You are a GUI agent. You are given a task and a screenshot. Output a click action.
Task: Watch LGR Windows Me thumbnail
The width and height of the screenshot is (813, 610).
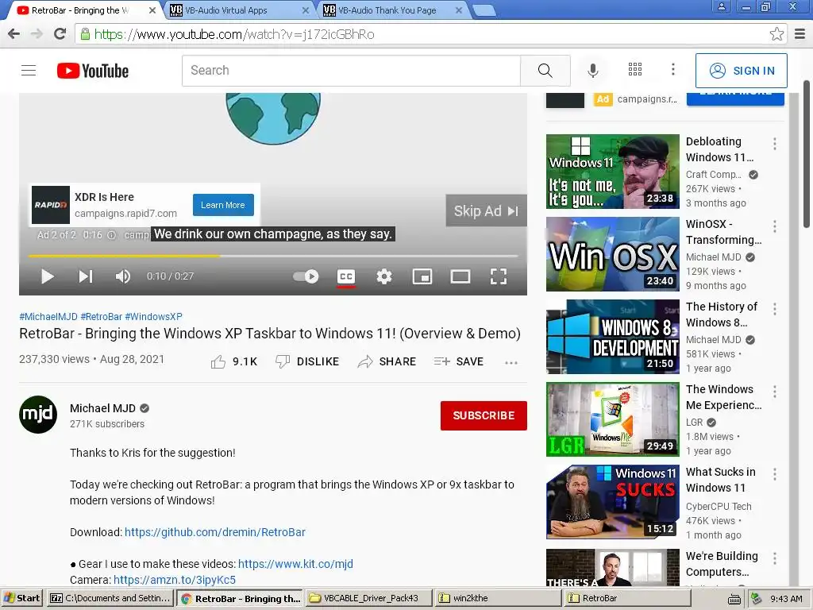tap(612, 419)
